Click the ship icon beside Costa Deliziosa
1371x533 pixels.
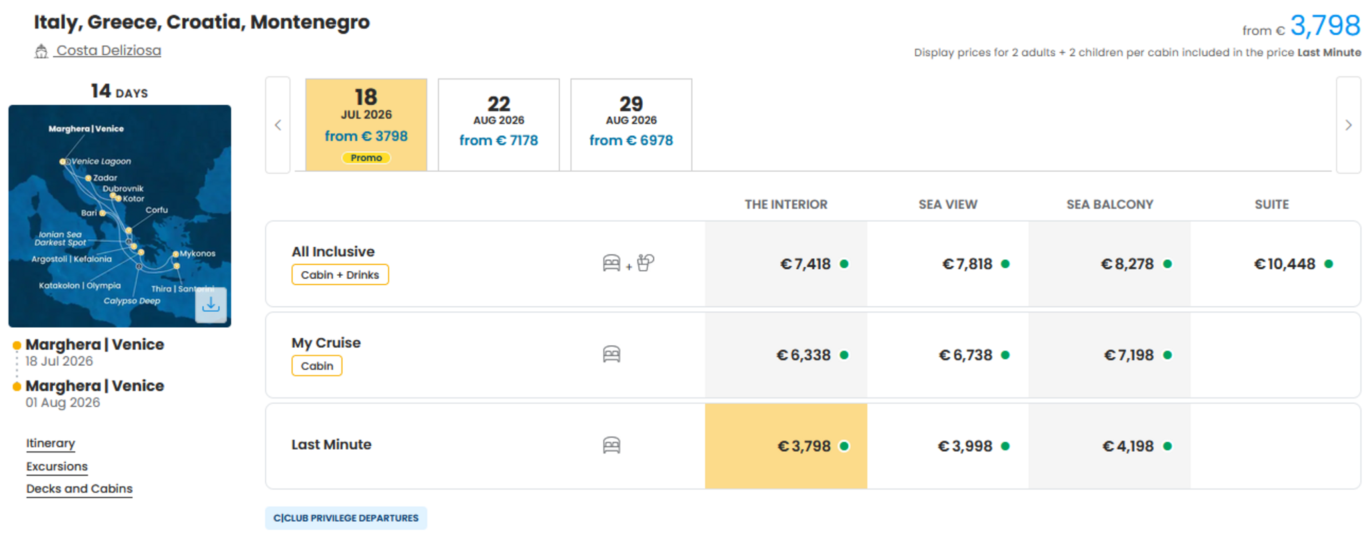point(41,51)
